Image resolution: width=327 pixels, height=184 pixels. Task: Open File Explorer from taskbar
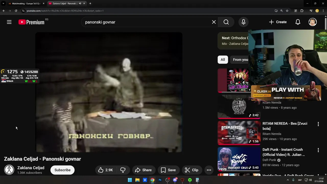coord(137,180)
